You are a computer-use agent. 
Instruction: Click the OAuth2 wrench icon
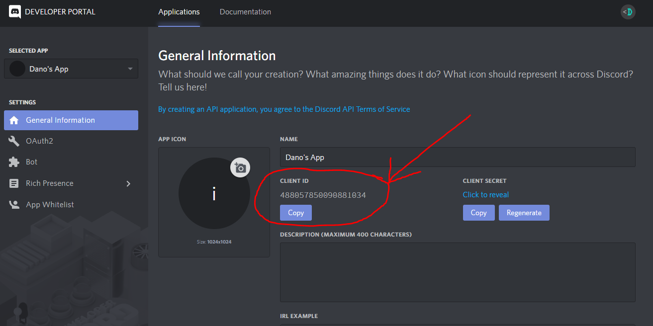14,141
